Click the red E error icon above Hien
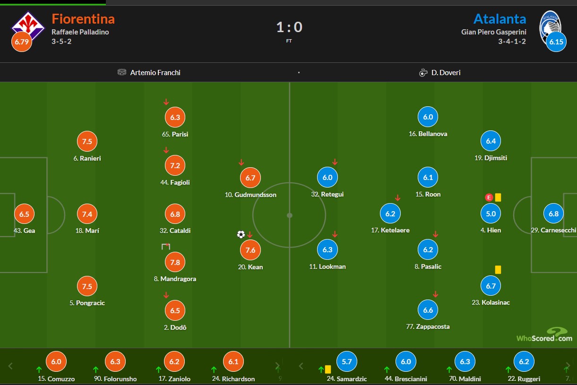Viewport: 577px width, 385px height. pyautogui.click(x=489, y=197)
